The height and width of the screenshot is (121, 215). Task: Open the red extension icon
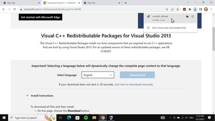[x=184, y=9]
